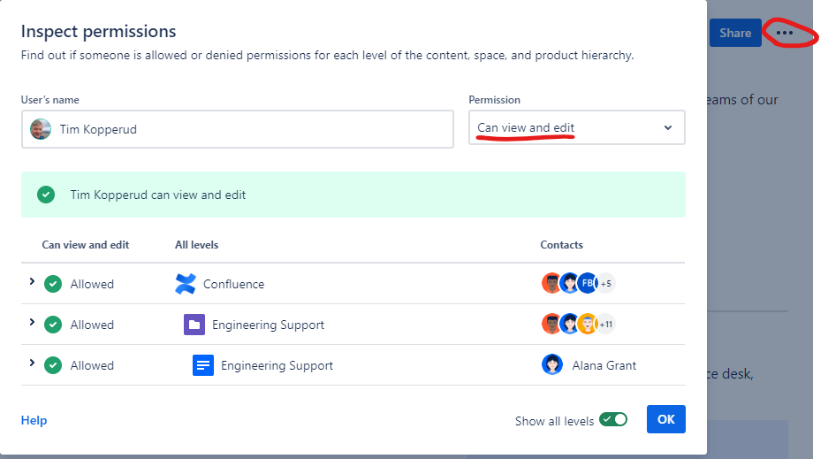
Task: Expand the Engineering Support page row
Action: coord(32,363)
